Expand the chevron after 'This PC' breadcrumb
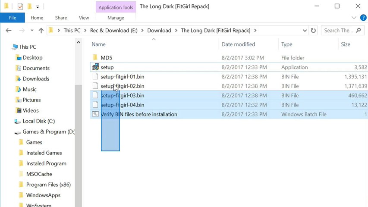Image resolution: width=368 pixels, height=207 pixels. [85, 31]
